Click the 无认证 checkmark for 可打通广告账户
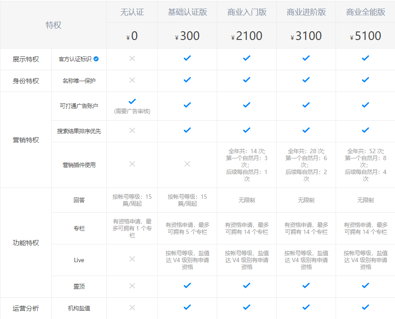This screenshot has height=319, width=395. 132,102
